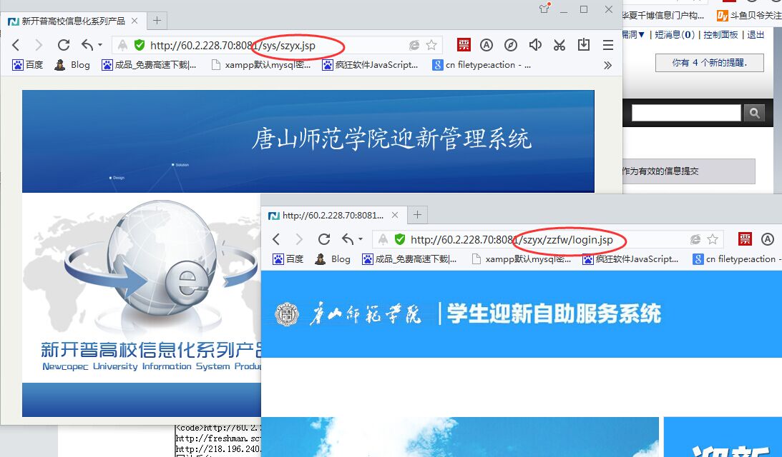Open downloads icon in the szyx.jsp toolbar
The height and width of the screenshot is (457, 782).
[x=584, y=45]
